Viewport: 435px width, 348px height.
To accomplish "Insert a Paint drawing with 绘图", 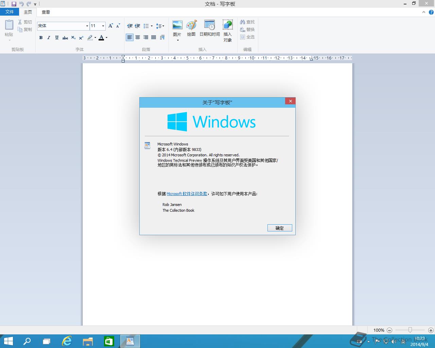I will point(191,28).
